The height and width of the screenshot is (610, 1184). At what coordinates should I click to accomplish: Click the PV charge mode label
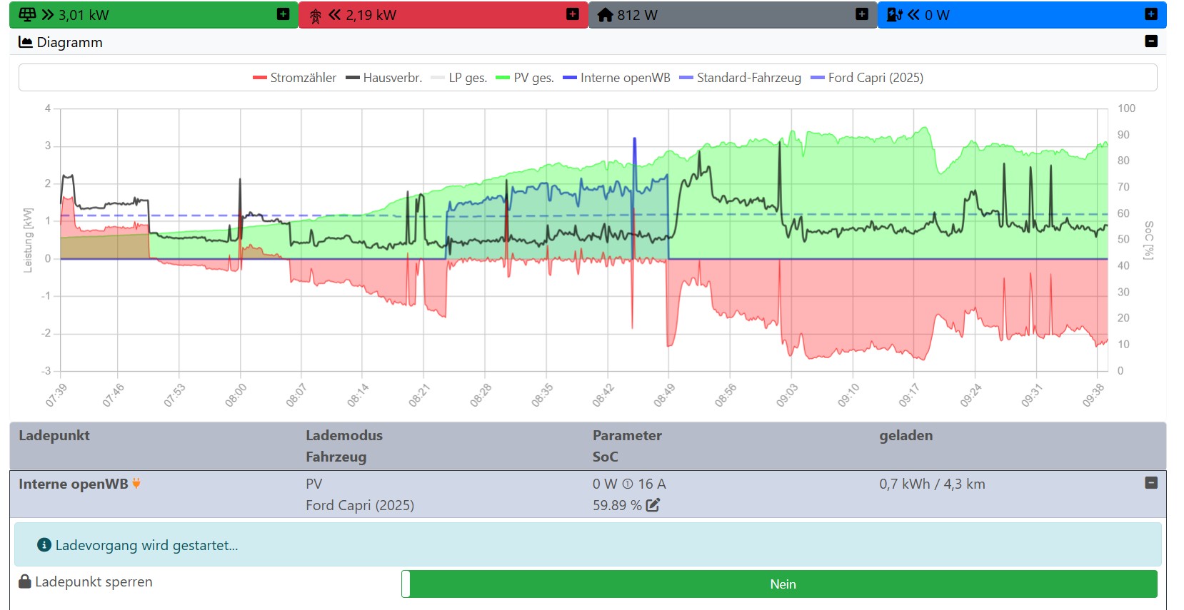coord(313,484)
